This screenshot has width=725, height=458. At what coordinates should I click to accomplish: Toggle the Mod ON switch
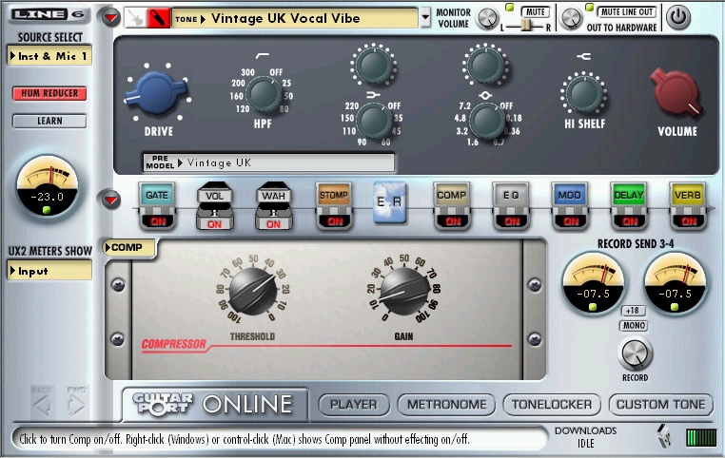click(x=570, y=221)
